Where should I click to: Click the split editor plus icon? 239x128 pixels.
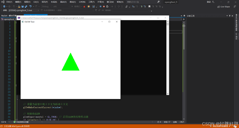pos(184,19)
